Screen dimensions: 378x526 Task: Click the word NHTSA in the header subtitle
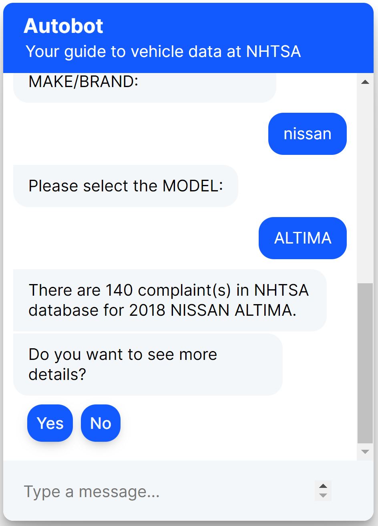[273, 52]
